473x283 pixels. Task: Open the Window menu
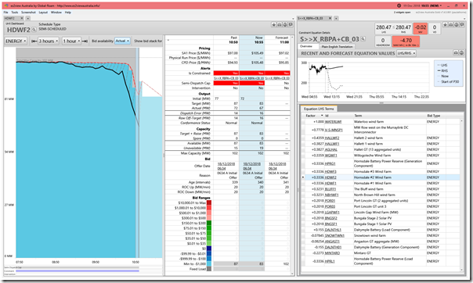tap(56, 13)
